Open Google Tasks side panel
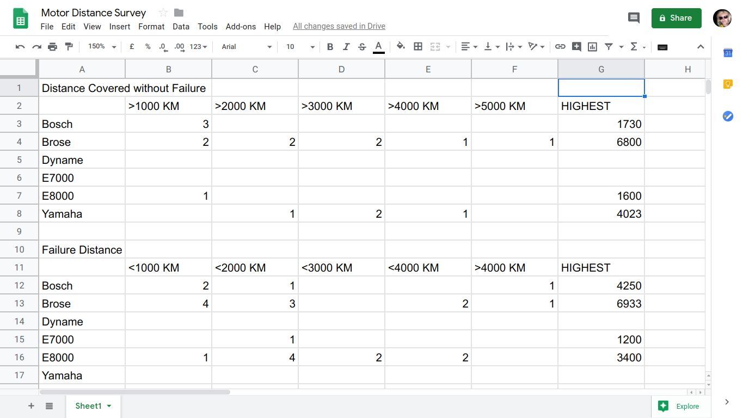 (728, 116)
